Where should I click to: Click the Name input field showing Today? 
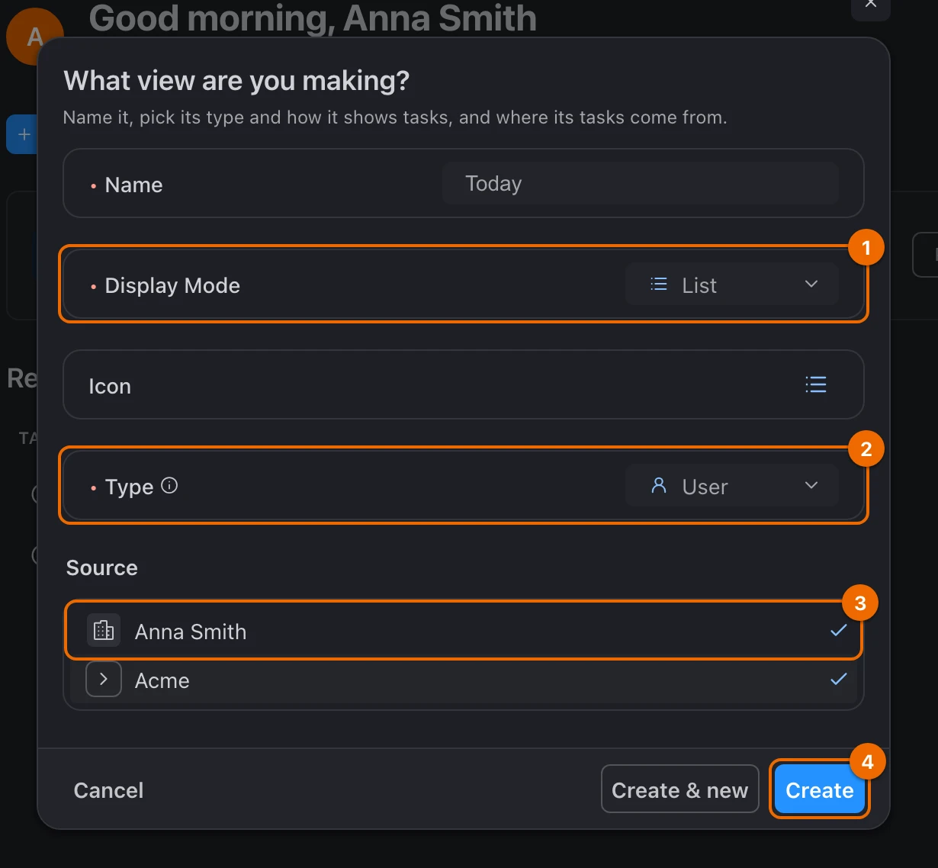tap(640, 183)
